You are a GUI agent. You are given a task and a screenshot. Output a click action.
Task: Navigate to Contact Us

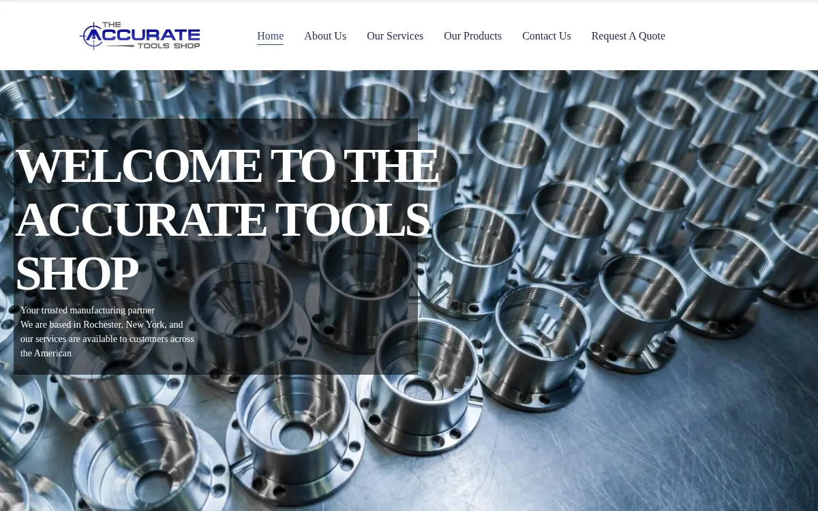coord(547,36)
